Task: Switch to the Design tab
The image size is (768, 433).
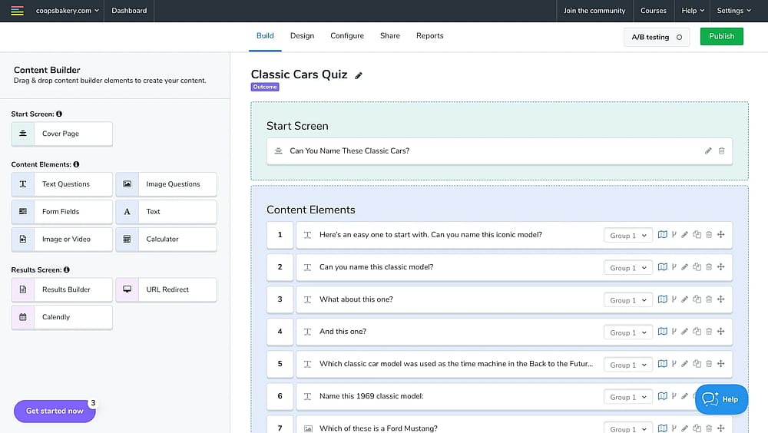Action: click(x=302, y=36)
